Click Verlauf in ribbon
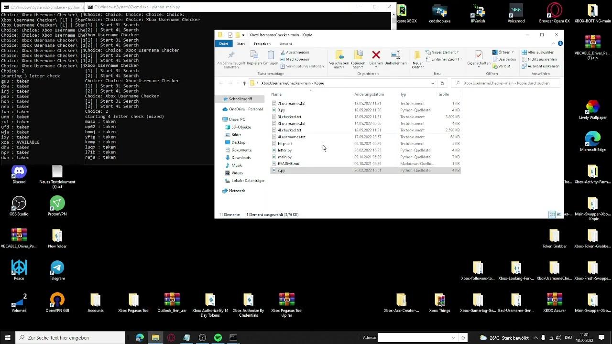 501,66
